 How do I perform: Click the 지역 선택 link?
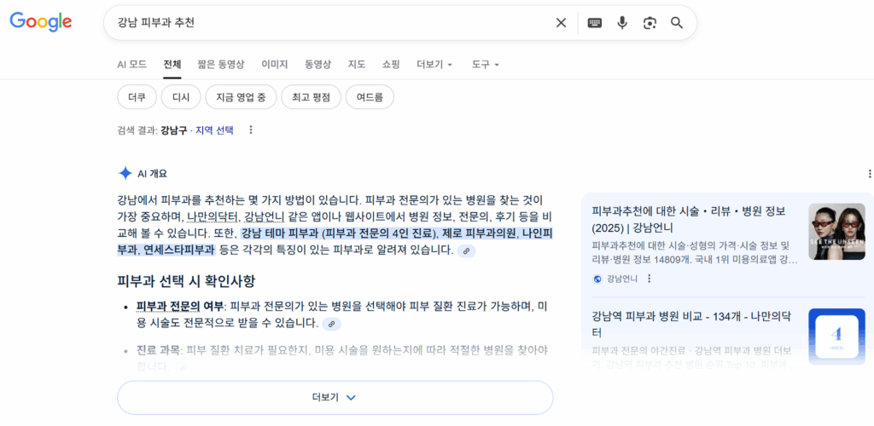(x=214, y=130)
